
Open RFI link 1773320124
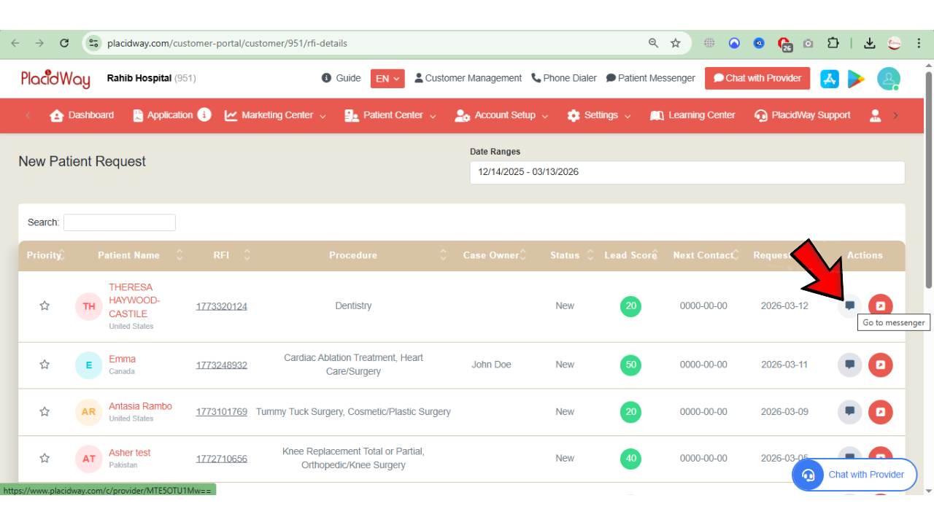coord(221,306)
